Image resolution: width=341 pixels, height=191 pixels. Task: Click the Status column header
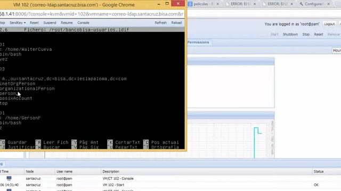pos(327,171)
